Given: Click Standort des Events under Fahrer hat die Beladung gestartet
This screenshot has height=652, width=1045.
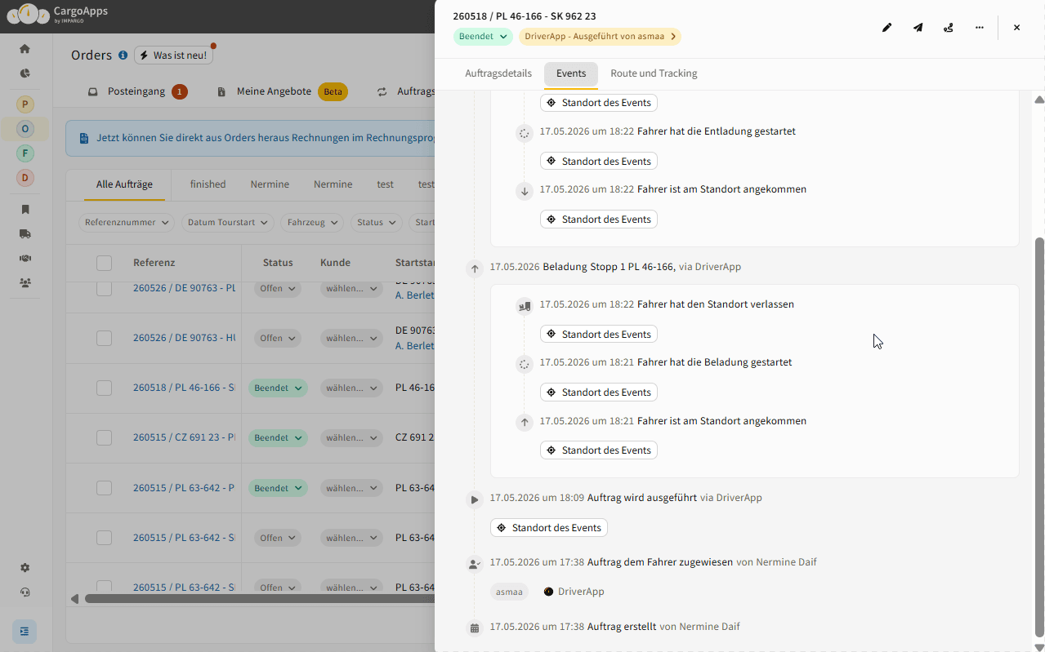Looking at the screenshot, I should point(599,392).
